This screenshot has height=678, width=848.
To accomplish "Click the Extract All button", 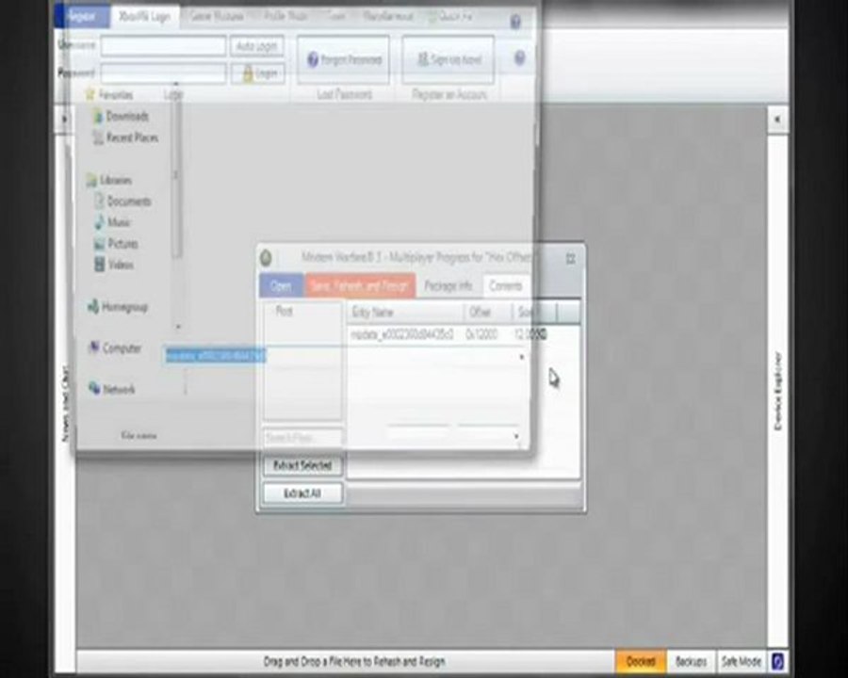I will click(302, 493).
